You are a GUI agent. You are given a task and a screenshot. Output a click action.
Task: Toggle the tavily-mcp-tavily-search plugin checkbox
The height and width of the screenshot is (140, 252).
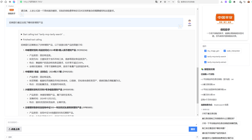click(x=205, y=57)
